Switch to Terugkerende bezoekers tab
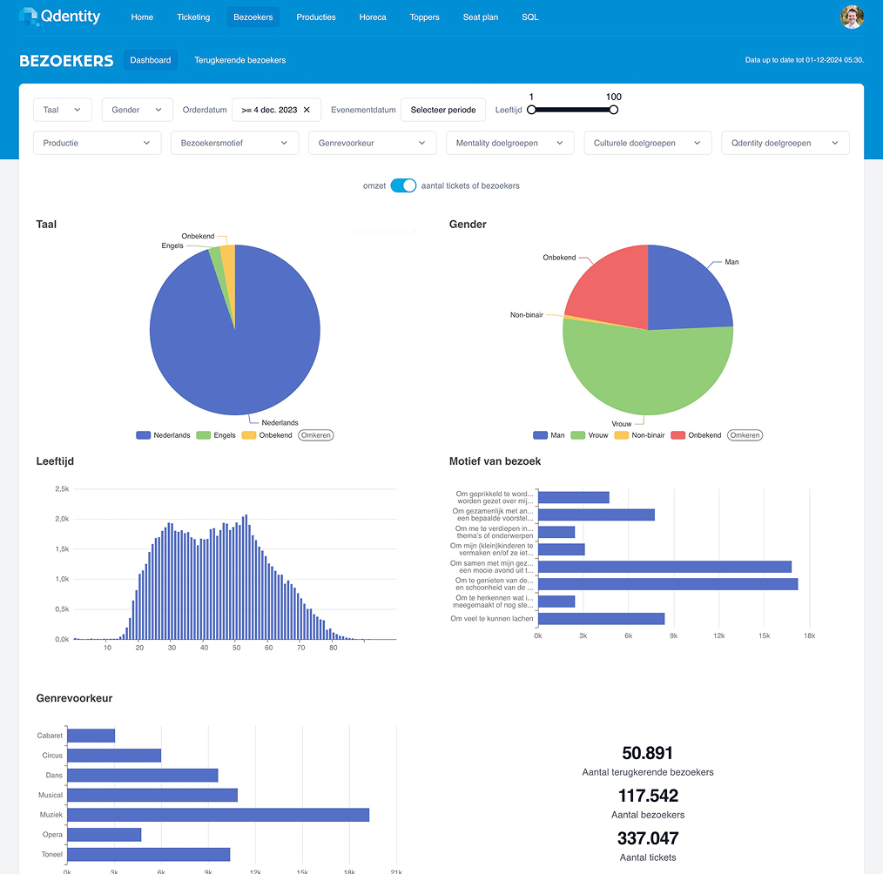The width and height of the screenshot is (883, 874). click(239, 60)
